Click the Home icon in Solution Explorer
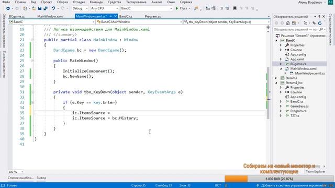 [288, 23]
